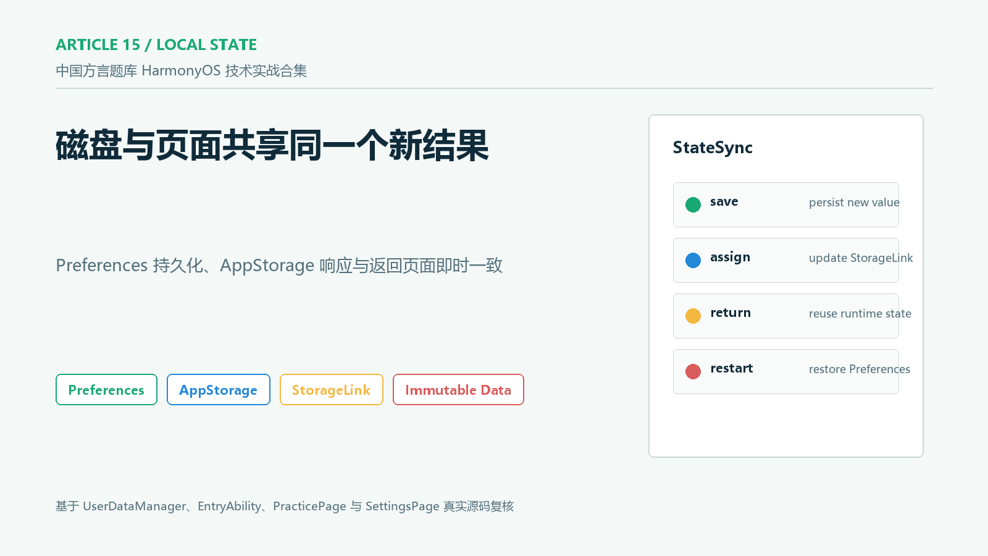Select the 'save' step label

724,202
